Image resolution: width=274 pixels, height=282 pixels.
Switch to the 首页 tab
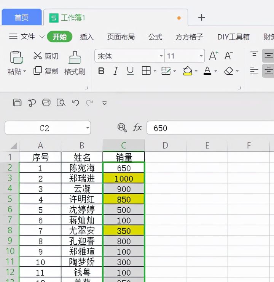point(22,18)
